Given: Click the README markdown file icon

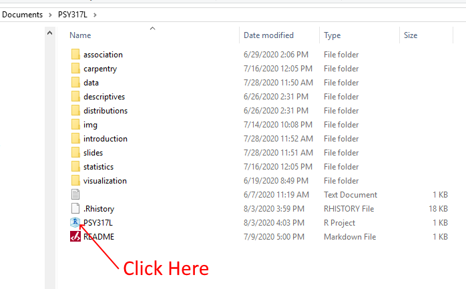Looking at the screenshot, I should point(75,236).
